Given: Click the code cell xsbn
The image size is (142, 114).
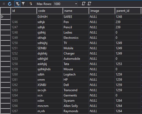Looking at the screenshot, I should point(50,101).
